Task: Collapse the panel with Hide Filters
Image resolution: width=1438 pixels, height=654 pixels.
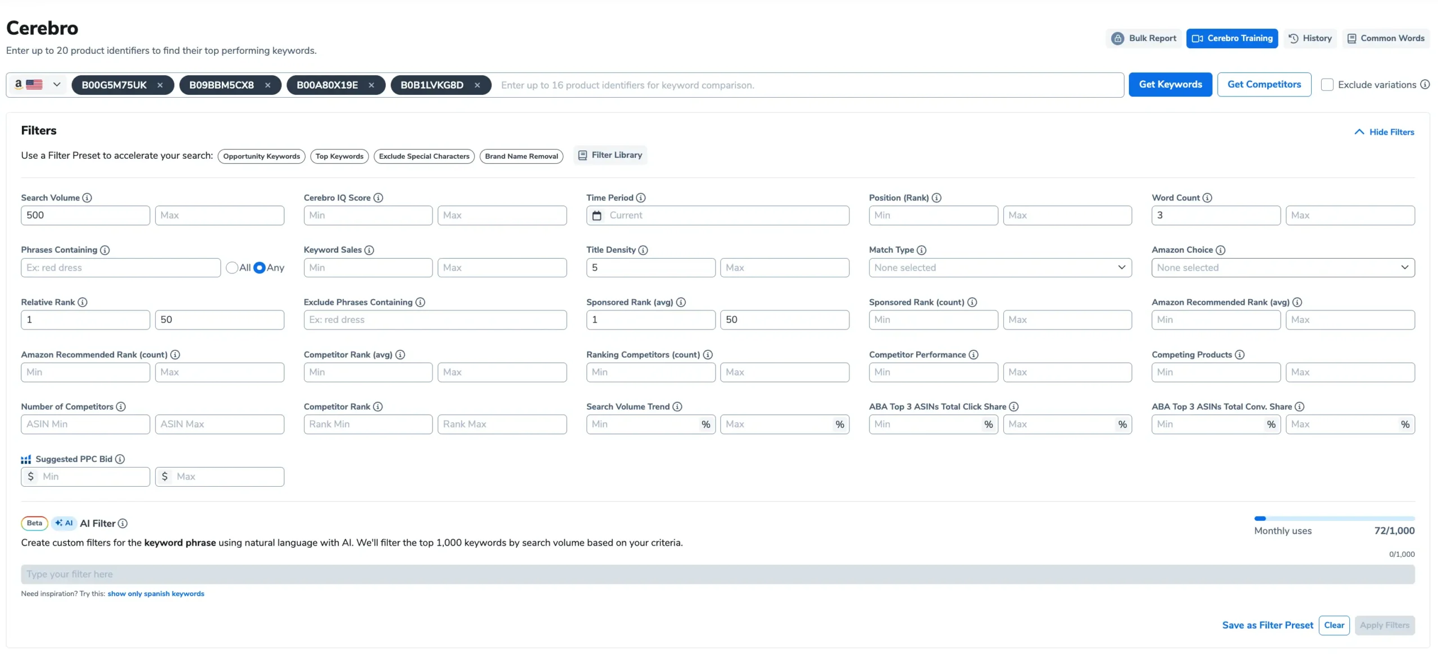Action: [1384, 132]
